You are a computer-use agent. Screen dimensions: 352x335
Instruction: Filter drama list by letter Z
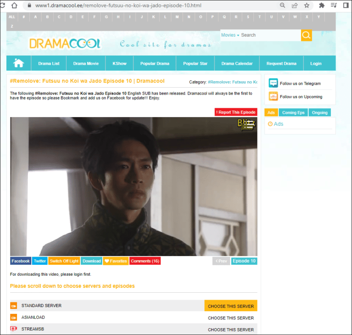pos(11,26)
